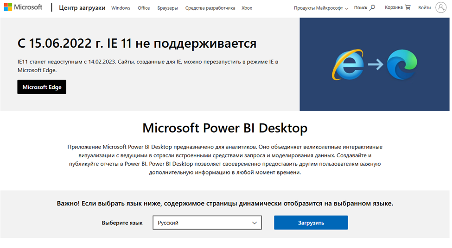Click the IE-to-Edge banner image
The width and height of the screenshot is (452, 248).
tap(375, 64)
